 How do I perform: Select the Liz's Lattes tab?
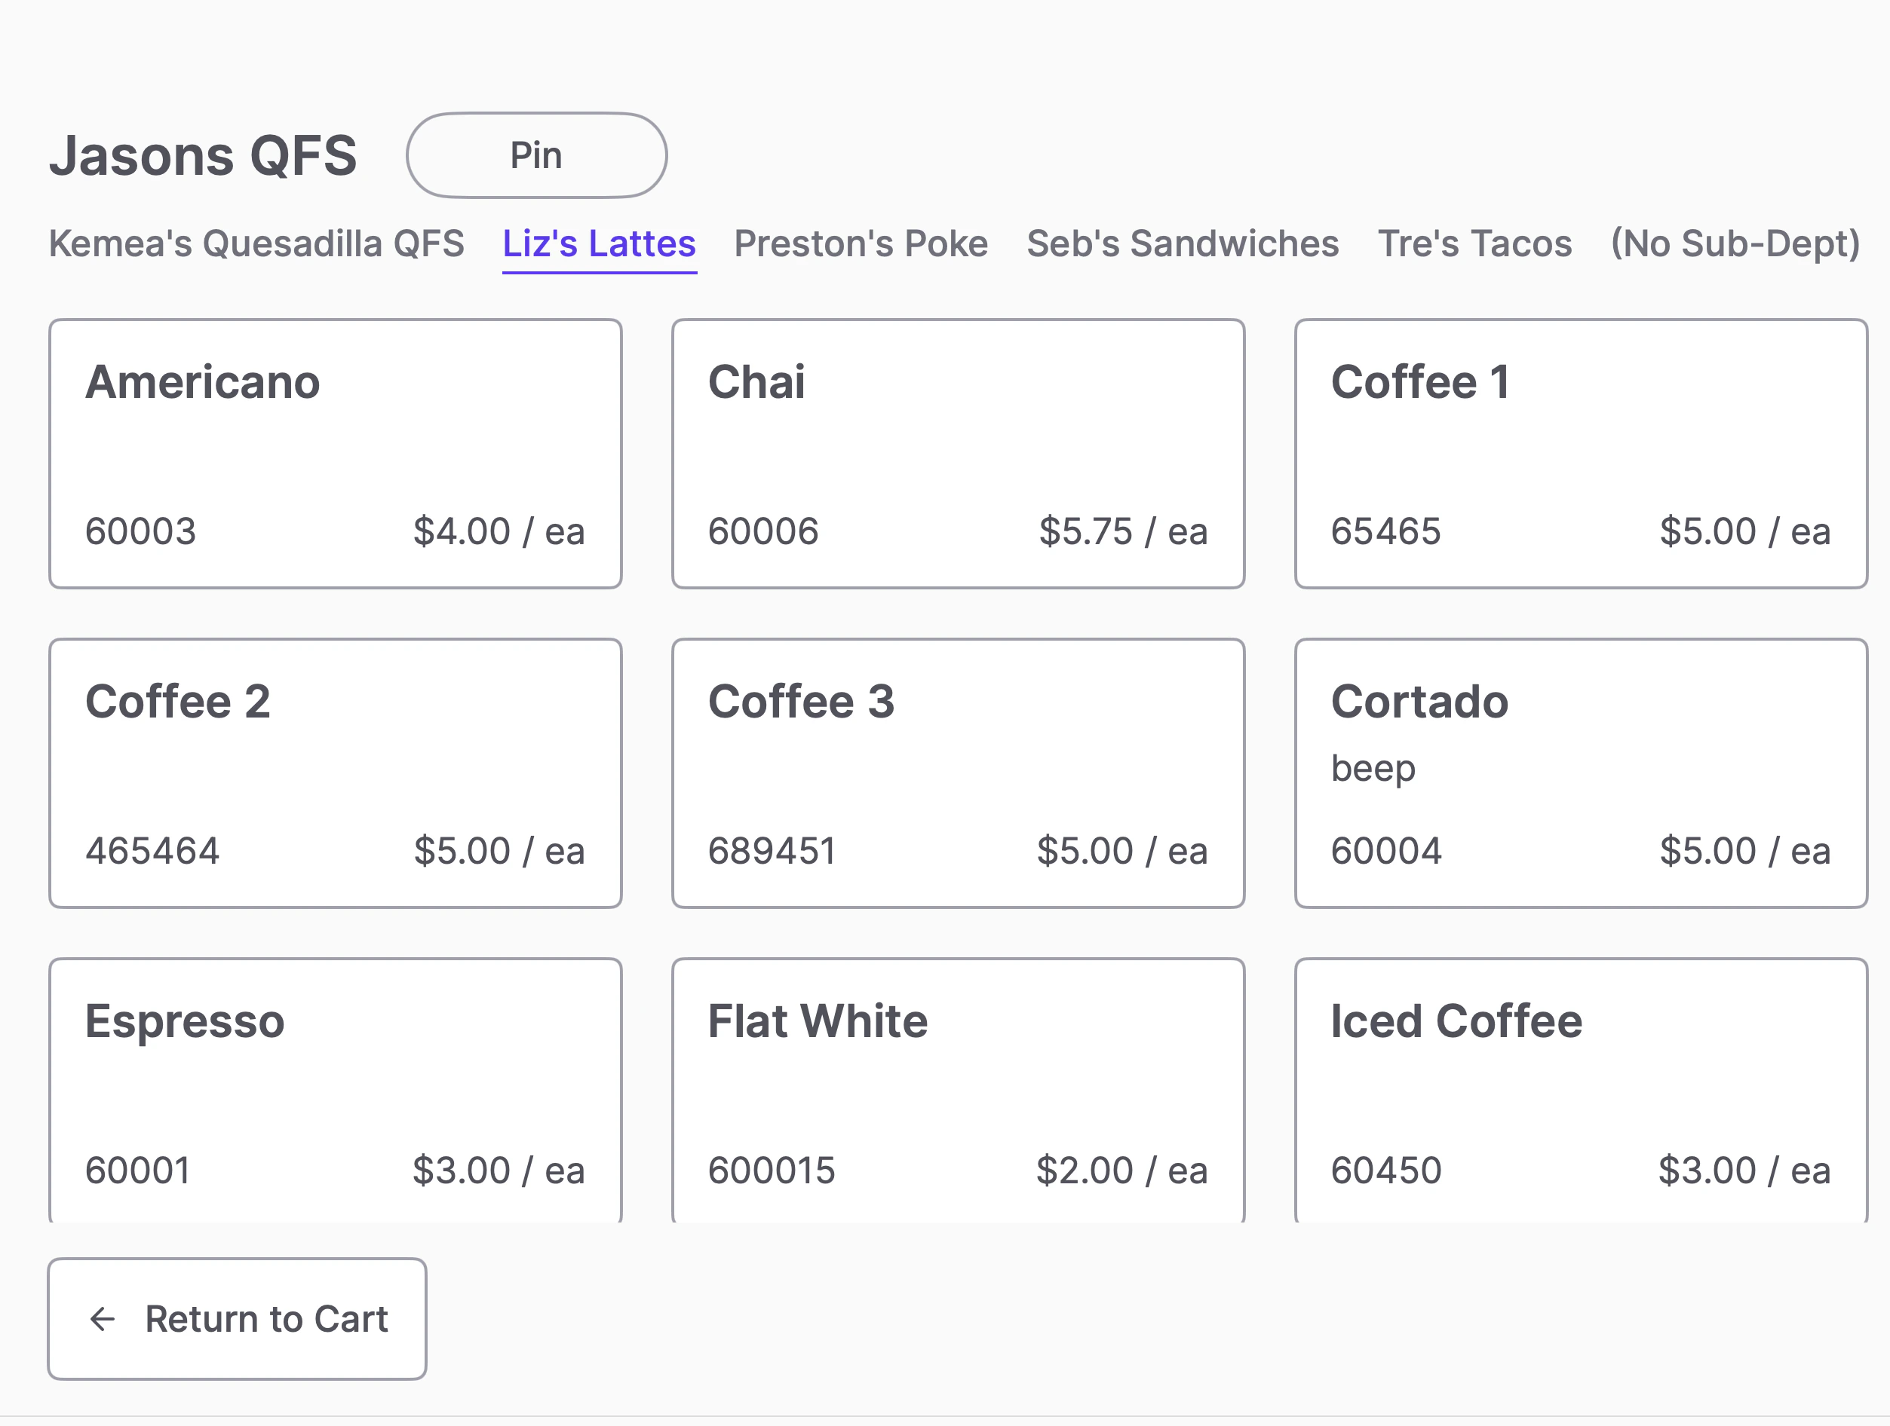coord(599,244)
